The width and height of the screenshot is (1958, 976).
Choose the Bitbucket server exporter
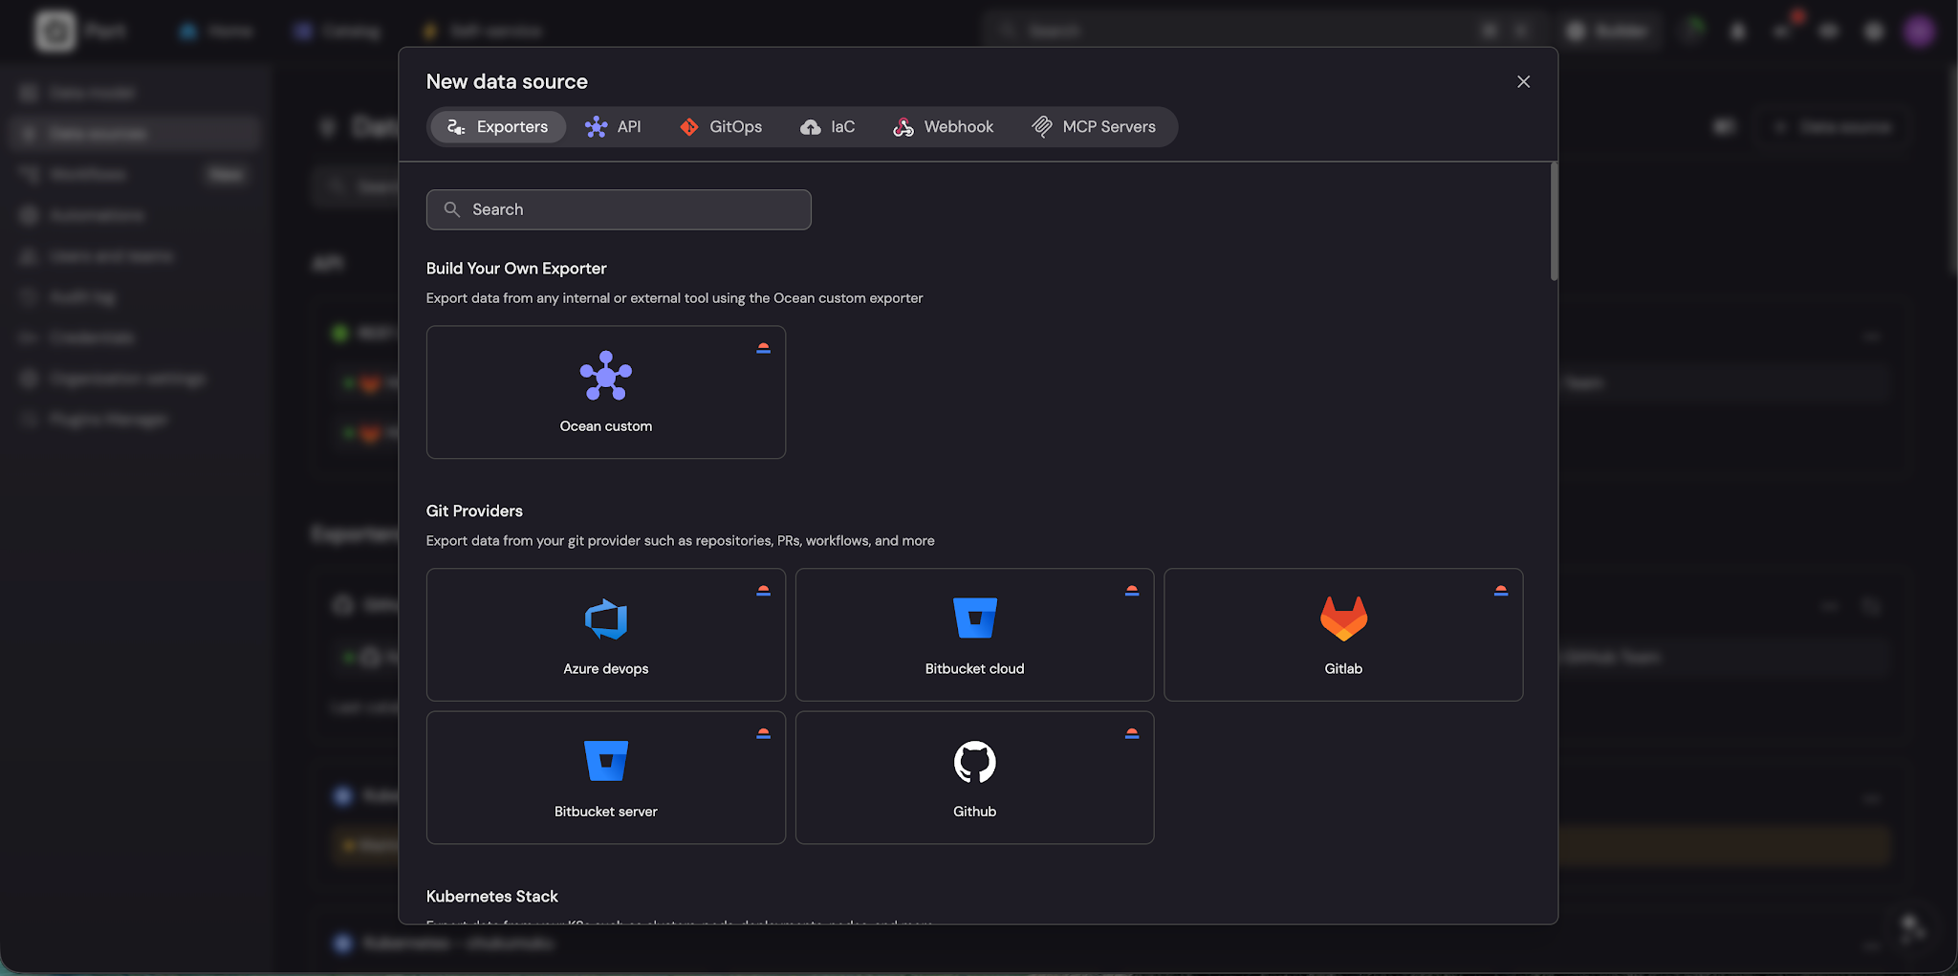tap(606, 777)
